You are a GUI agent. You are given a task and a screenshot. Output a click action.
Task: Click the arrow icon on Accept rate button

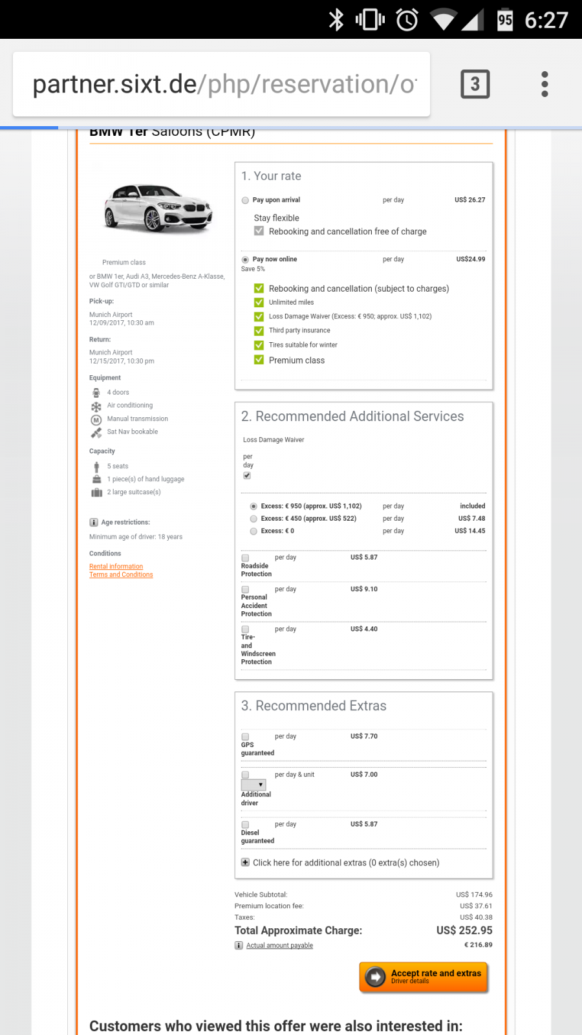tap(375, 977)
